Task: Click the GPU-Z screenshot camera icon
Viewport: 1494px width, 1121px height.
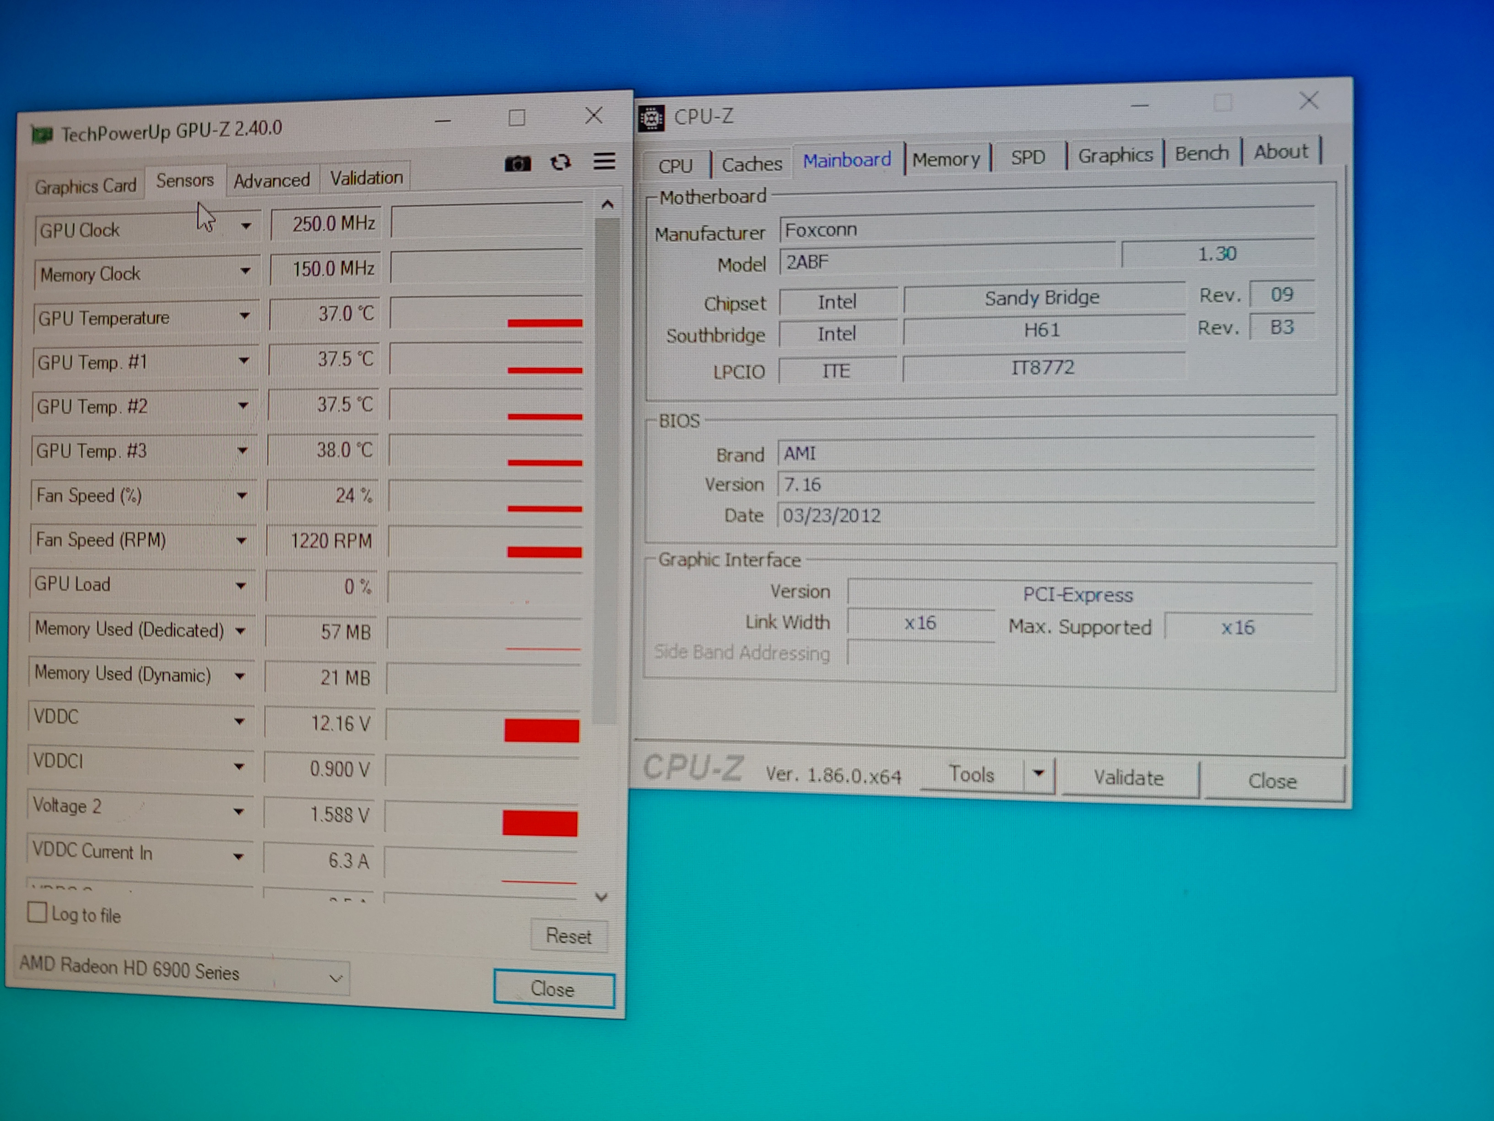Action: click(517, 163)
